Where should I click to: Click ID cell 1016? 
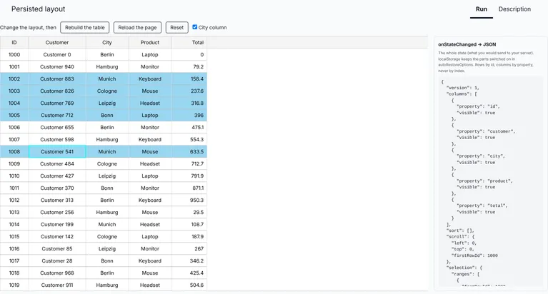[x=14, y=248]
